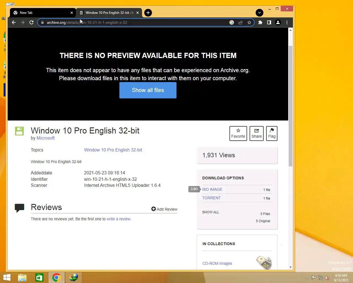This screenshot has width=353, height=283.
Task: Click the share page icon in address bar
Action: pyautogui.click(x=240, y=22)
